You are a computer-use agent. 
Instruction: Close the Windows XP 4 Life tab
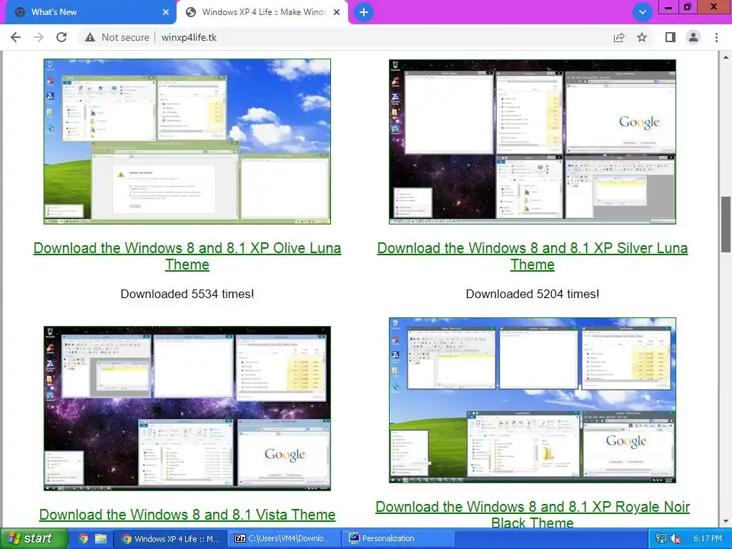337,12
